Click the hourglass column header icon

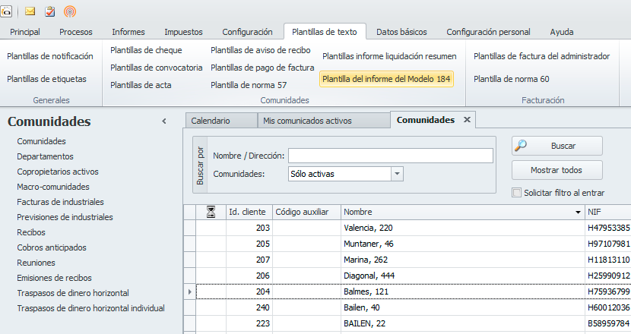coord(211,213)
